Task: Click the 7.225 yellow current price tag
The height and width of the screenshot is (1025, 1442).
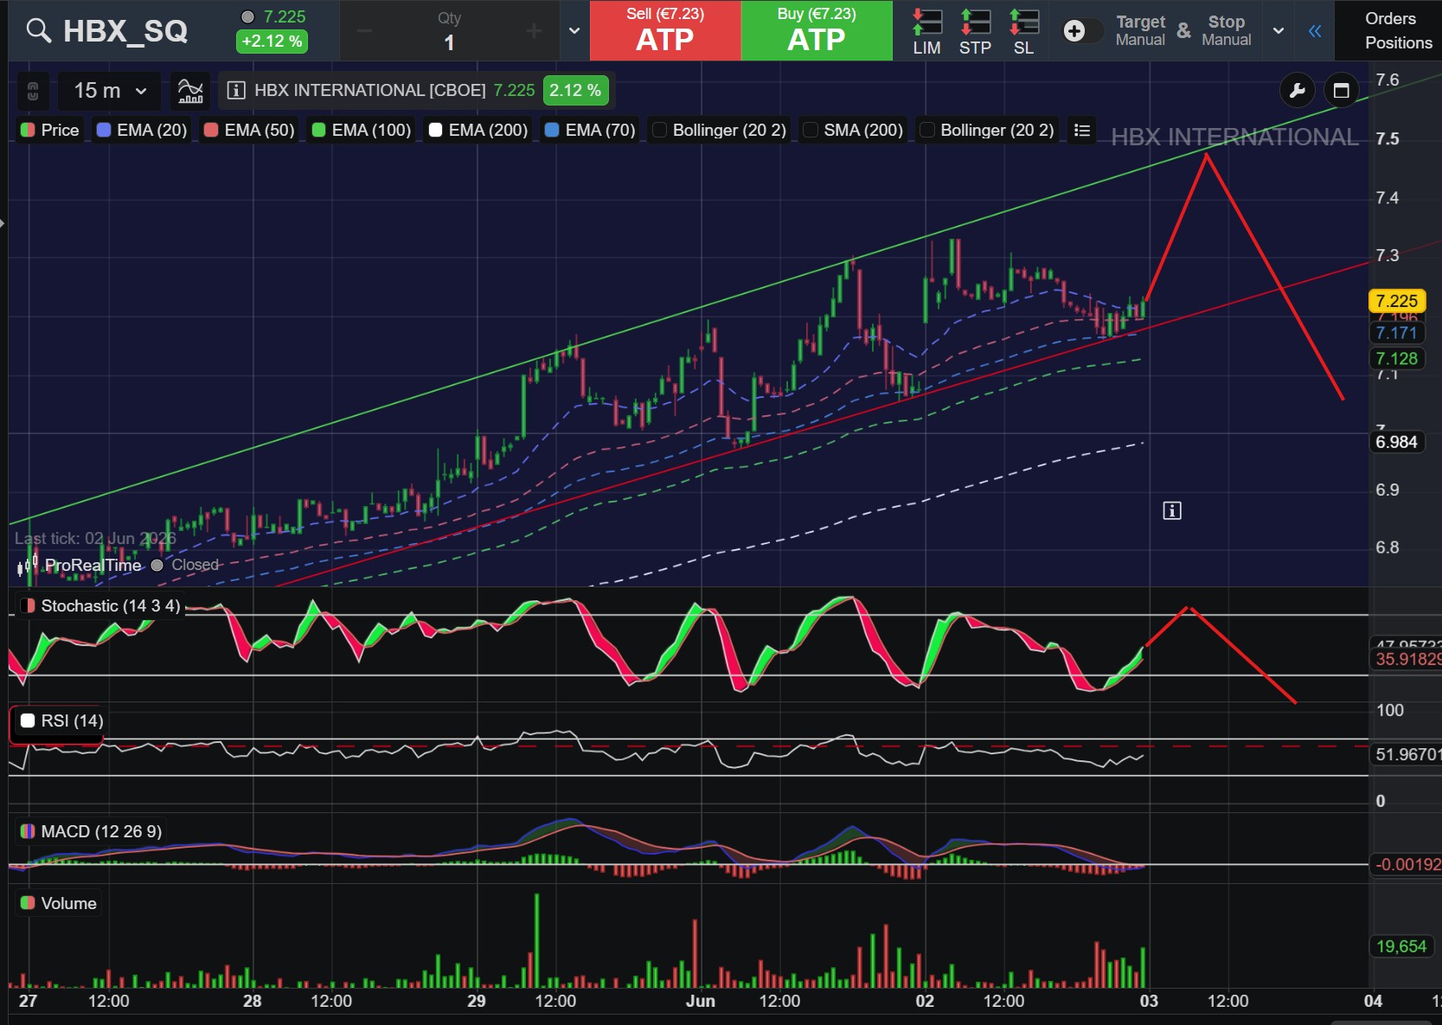Action: click(1396, 301)
